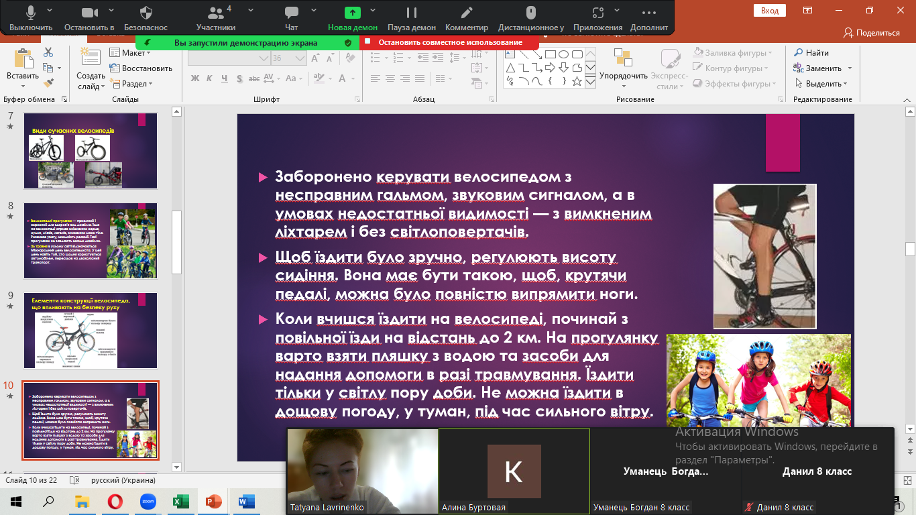Click Слайд 10 из 22 status text
Viewport: 916px width, 515px height.
click(32, 480)
